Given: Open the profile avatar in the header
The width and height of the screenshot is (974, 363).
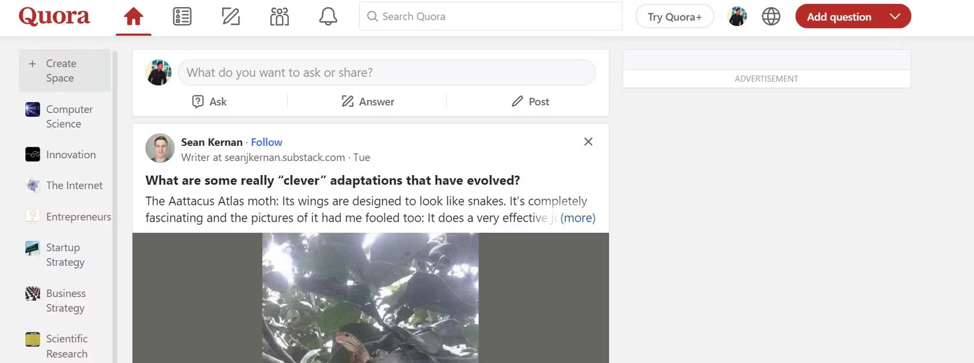Looking at the screenshot, I should 737,17.
